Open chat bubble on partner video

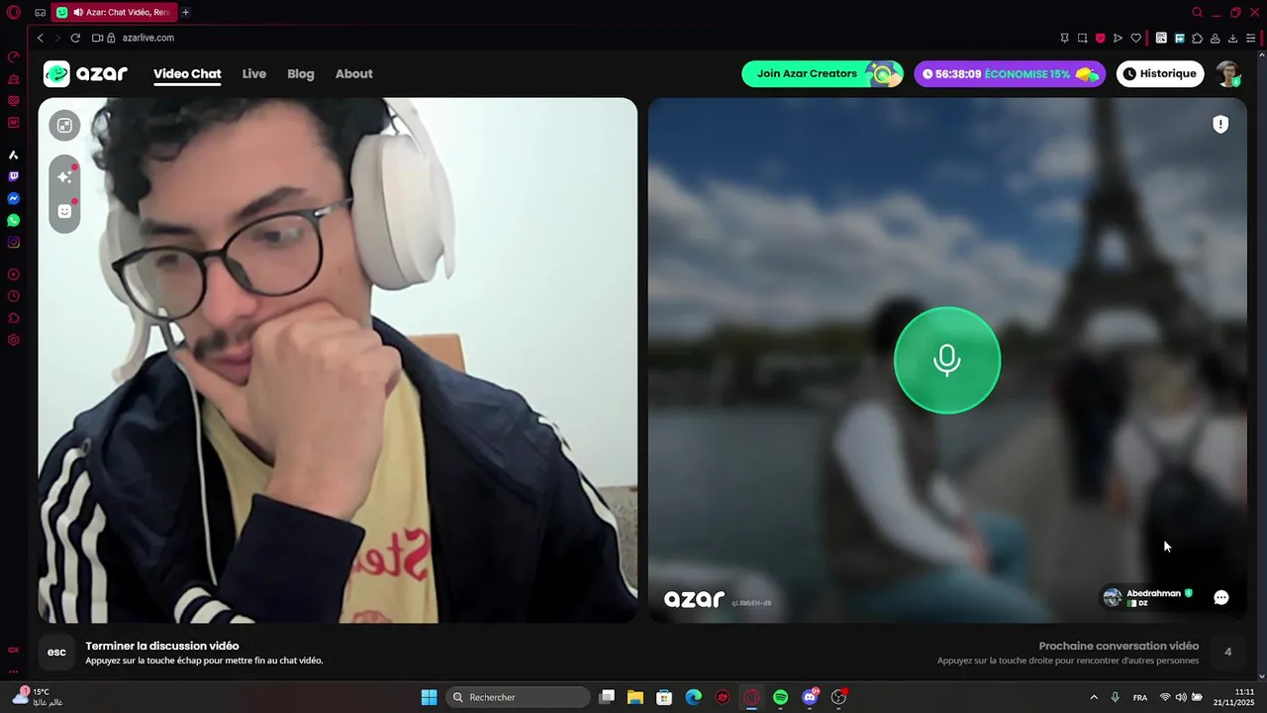click(x=1221, y=597)
